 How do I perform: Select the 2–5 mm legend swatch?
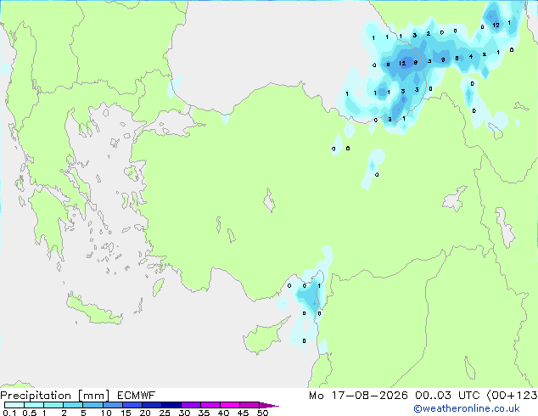[73, 405]
